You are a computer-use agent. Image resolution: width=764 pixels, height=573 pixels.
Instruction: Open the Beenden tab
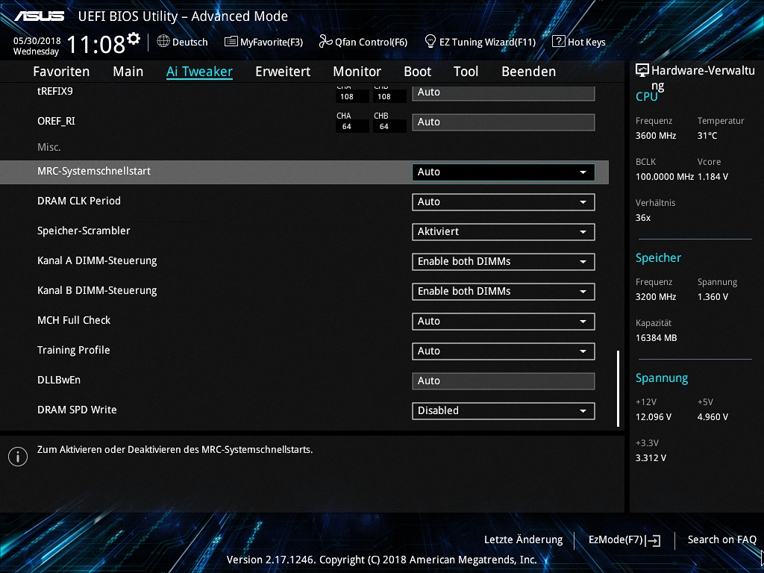pyautogui.click(x=529, y=72)
